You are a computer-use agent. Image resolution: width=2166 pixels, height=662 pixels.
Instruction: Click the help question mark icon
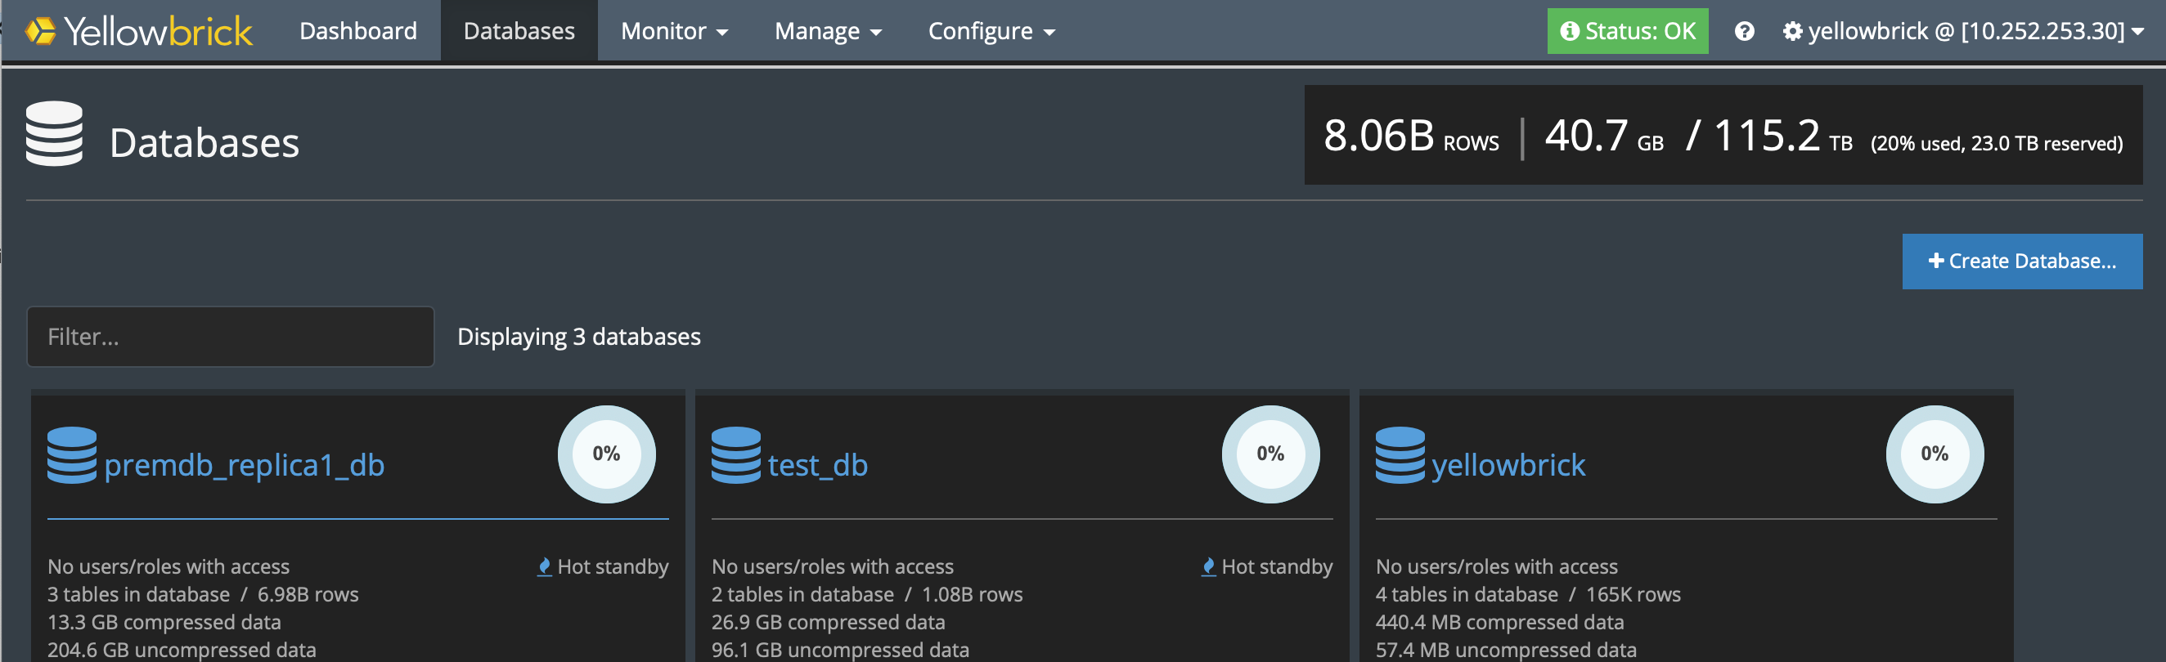click(x=1744, y=31)
